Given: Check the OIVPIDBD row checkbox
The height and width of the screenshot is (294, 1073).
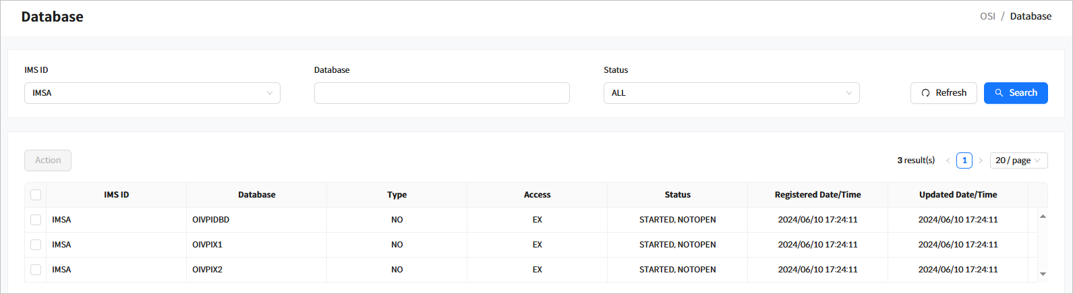Looking at the screenshot, I should 36,220.
